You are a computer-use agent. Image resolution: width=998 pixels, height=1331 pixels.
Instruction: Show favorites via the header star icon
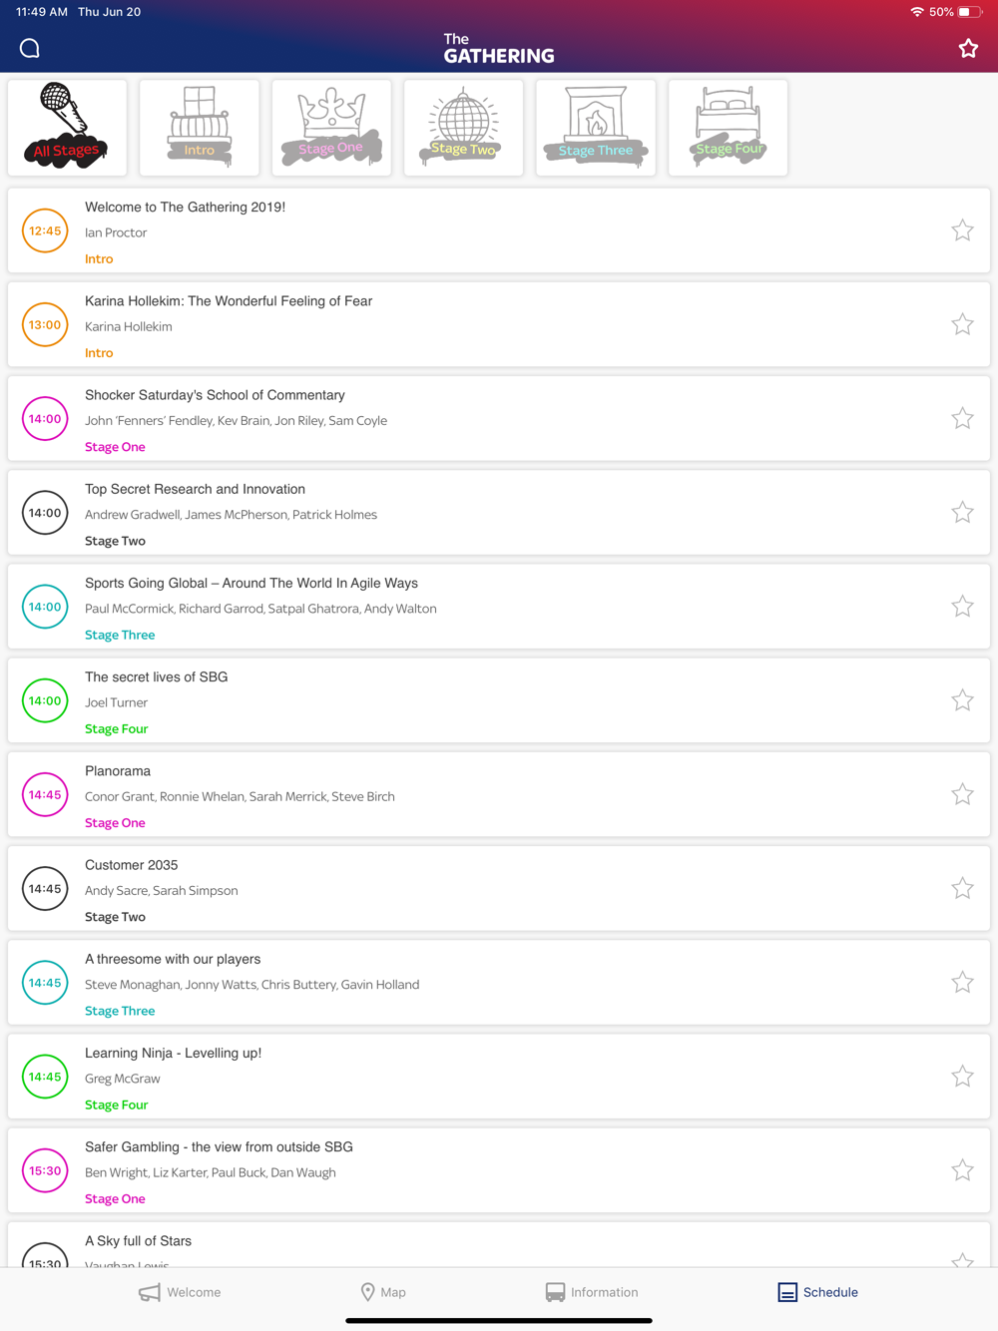click(x=968, y=48)
